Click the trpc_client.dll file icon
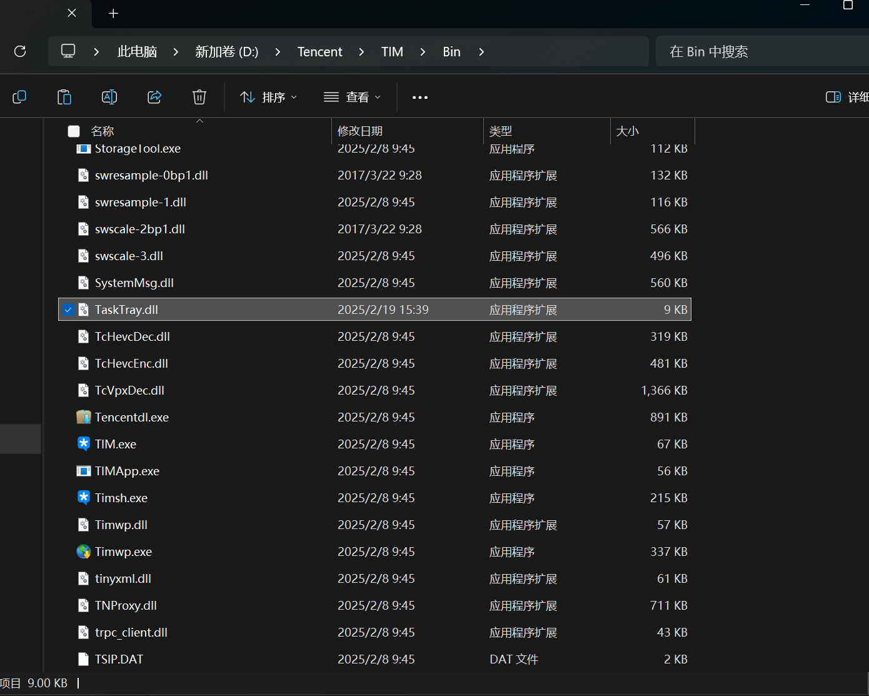869x696 pixels. (83, 632)
